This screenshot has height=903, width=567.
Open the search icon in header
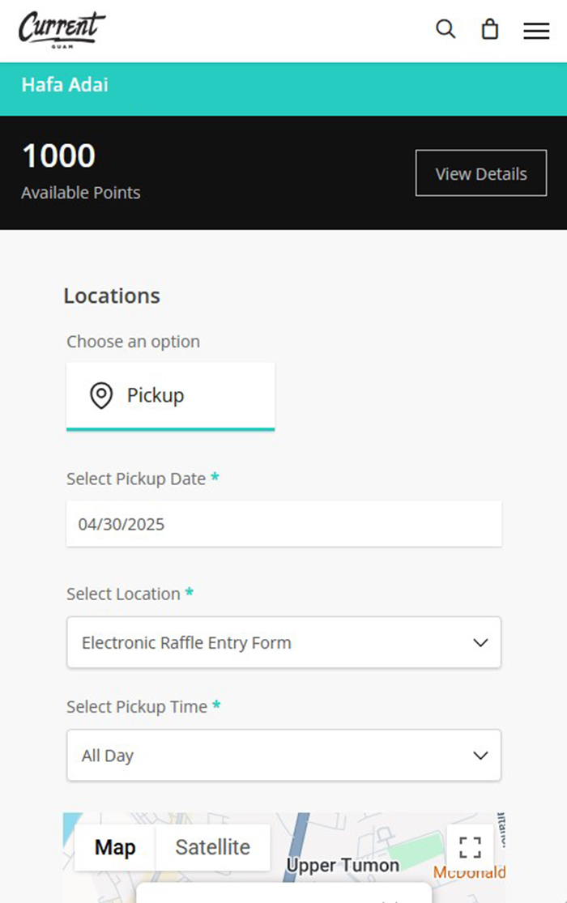point(446,29)
